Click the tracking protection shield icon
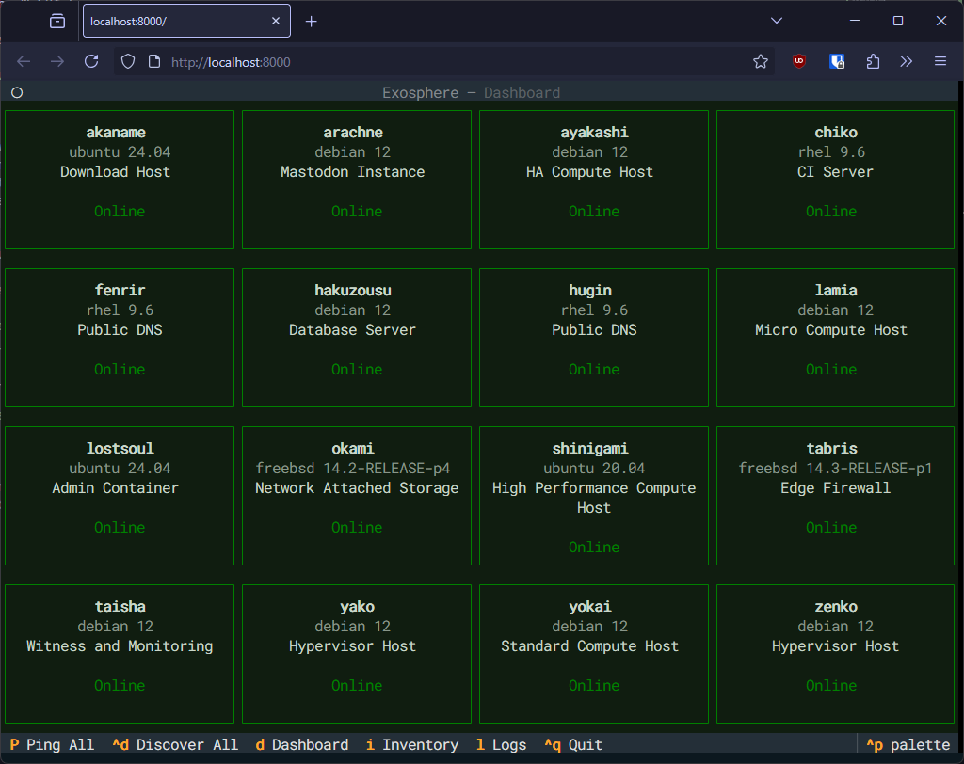The image size is (964, 764). coord(127,62)
